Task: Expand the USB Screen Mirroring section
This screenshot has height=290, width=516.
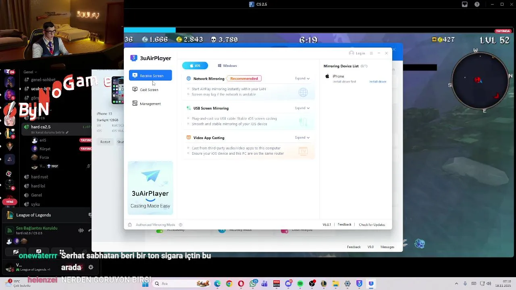Action: 302,108
